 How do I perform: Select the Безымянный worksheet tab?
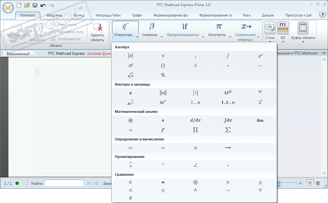click(x=18, y=54)
